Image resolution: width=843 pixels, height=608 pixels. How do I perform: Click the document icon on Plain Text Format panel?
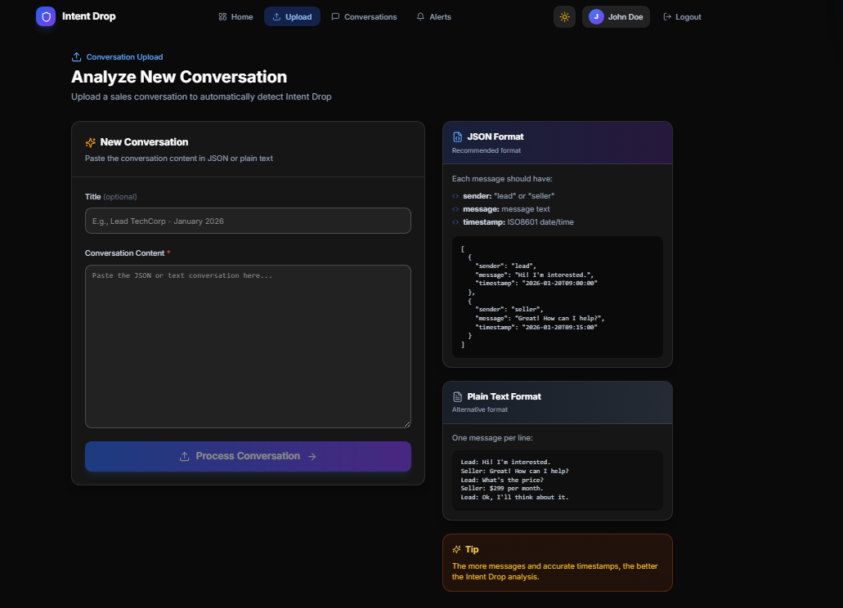[457, 396]
